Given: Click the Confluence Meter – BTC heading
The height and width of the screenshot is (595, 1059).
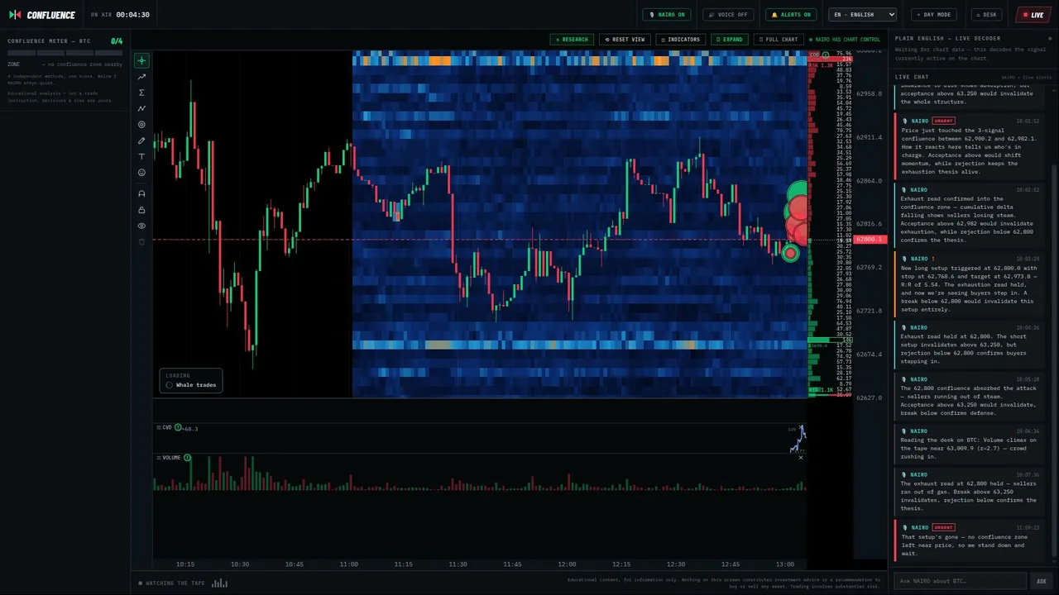Looking at the screenshot, I should point(49,40).
